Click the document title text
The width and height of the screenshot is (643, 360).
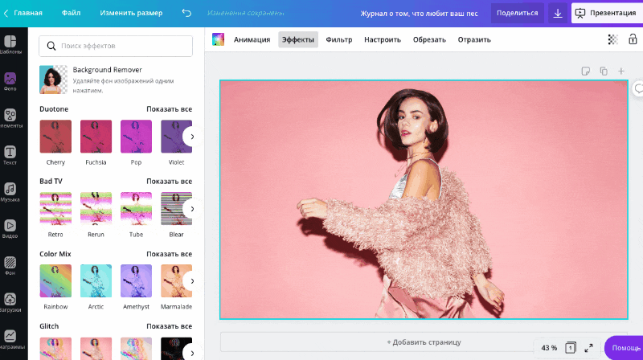click(x=419, y=14)
